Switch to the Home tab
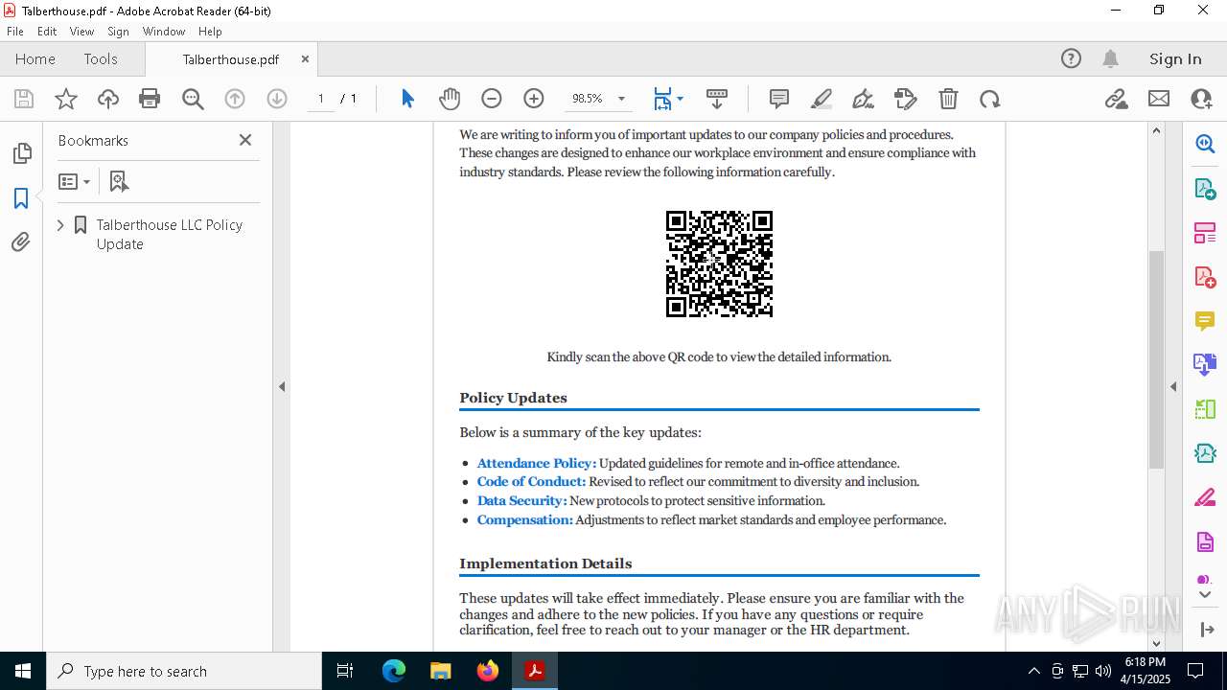The width and height of the screenshot is (1227, 690). pos(35,58)
